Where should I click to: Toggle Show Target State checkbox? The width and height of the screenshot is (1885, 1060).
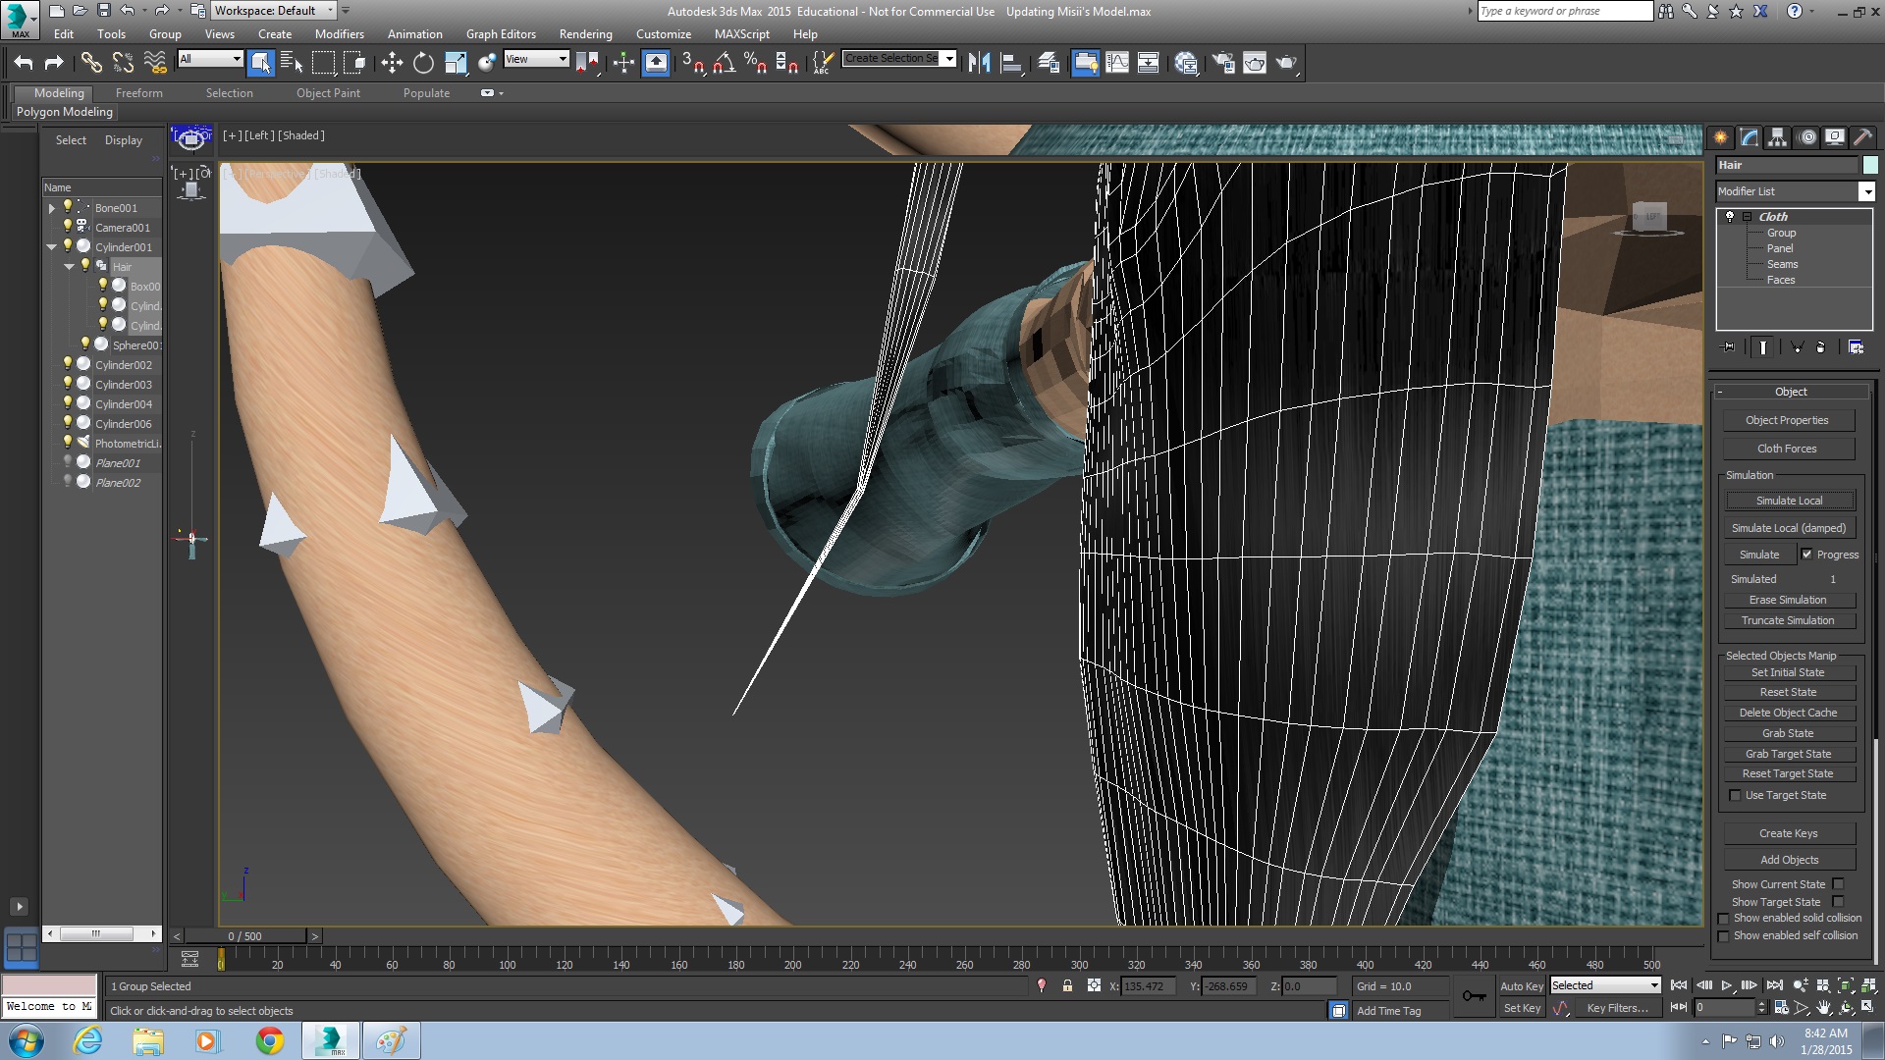click(1838, 902)
